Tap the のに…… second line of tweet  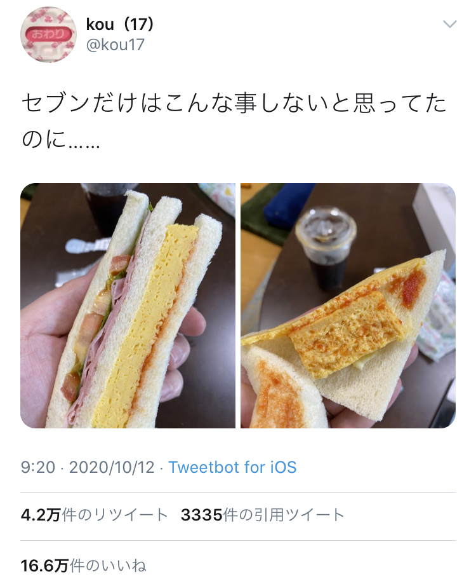[60, 140]
